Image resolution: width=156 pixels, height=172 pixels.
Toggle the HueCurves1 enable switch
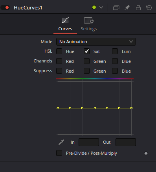click(x=5, y=7)
